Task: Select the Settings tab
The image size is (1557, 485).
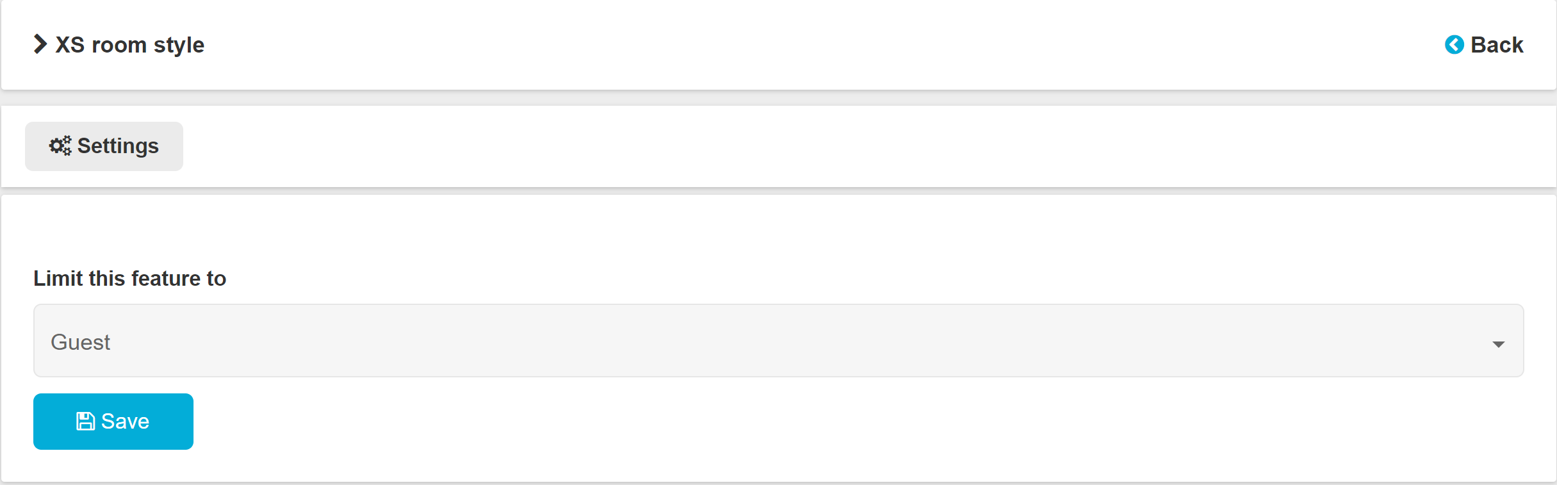Action: click(104, 146)
